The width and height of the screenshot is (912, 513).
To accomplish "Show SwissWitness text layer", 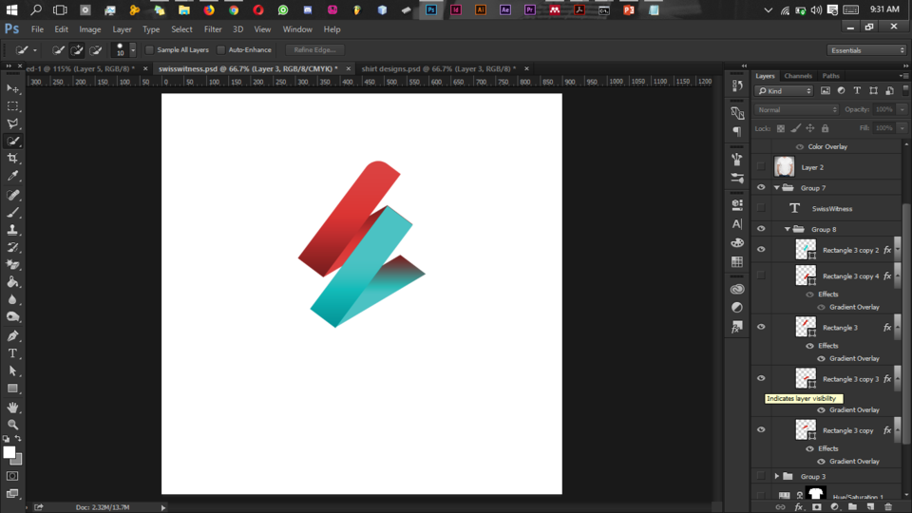I will pos(761,208).
